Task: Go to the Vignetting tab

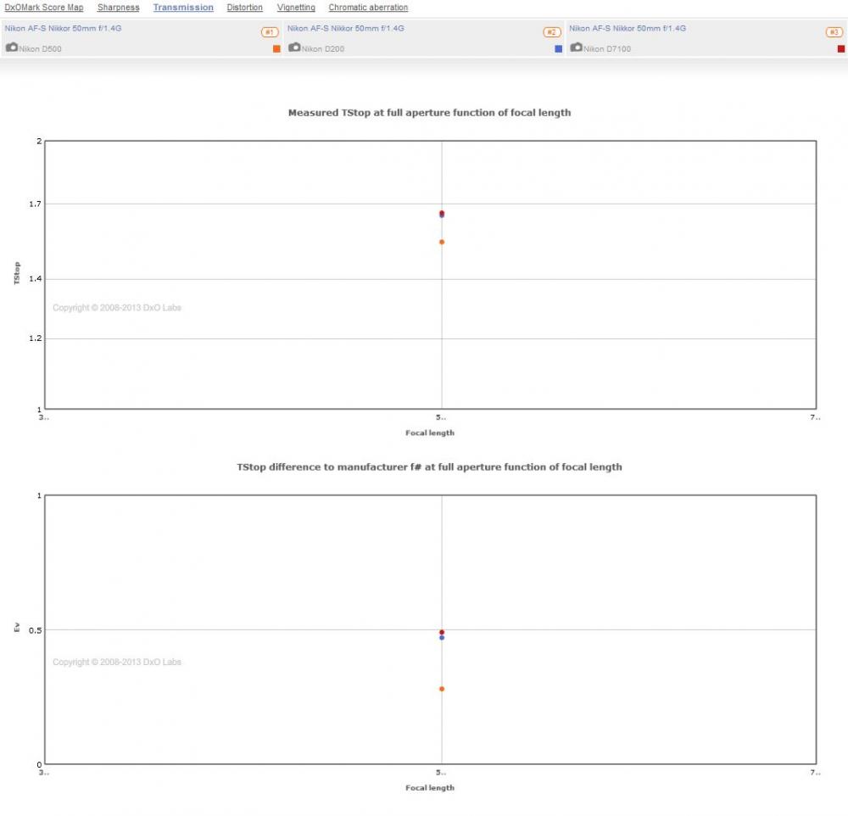Action: 296,8
